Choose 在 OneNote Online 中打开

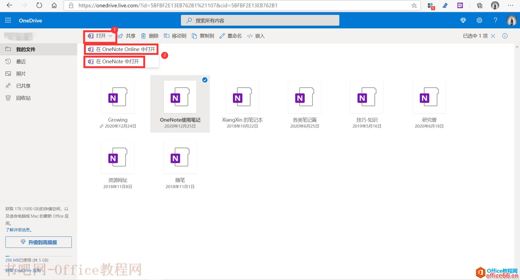[122, 49]
